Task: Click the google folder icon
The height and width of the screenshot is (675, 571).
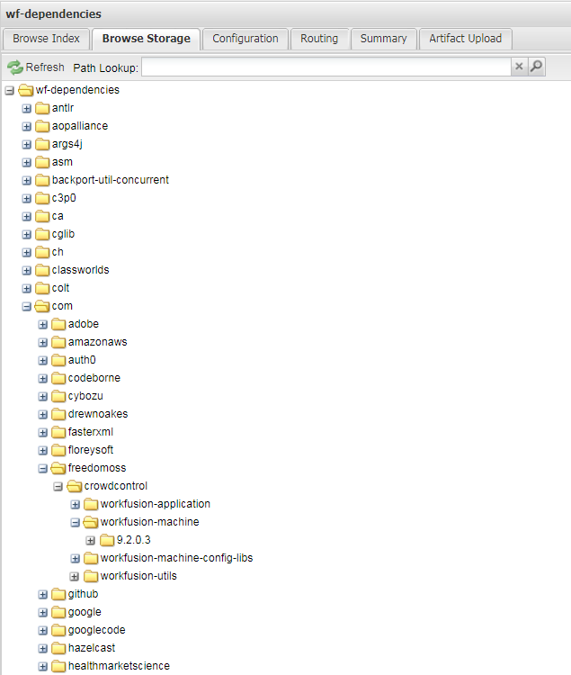Action: click(x=58, y=612)
